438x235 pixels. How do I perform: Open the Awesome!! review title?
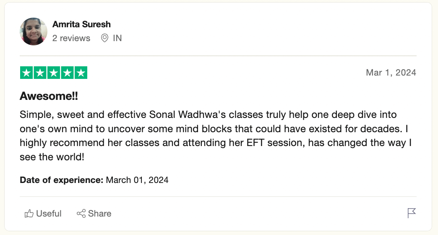coord(49,96)
